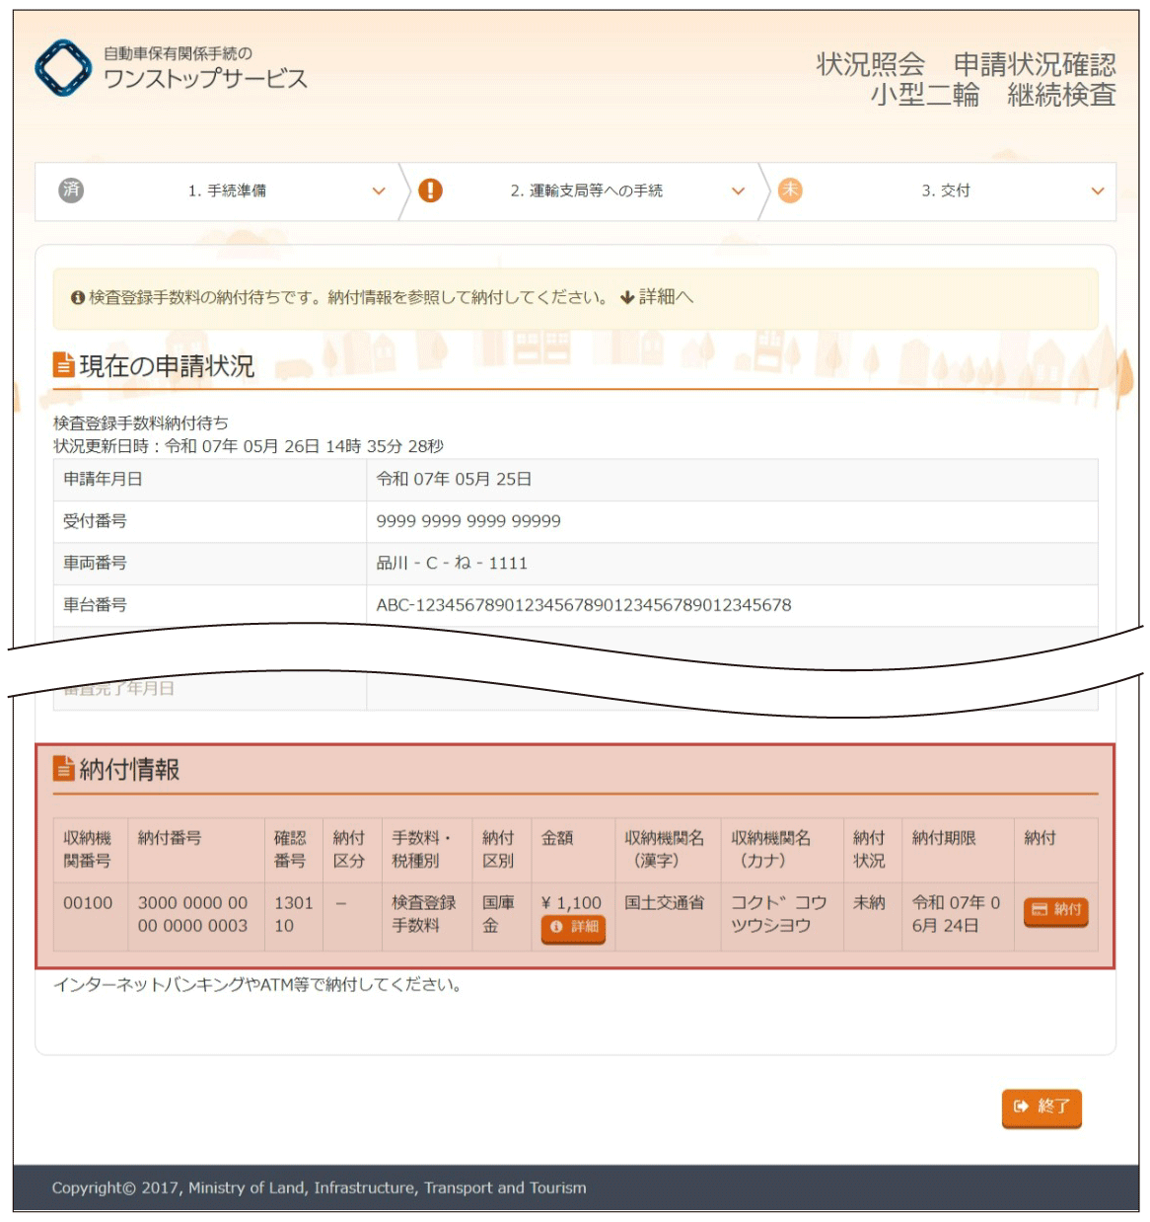Click the copyright text in the footer
The height and width of the screenshot is (1222, 1150).
coord(319,1187)
